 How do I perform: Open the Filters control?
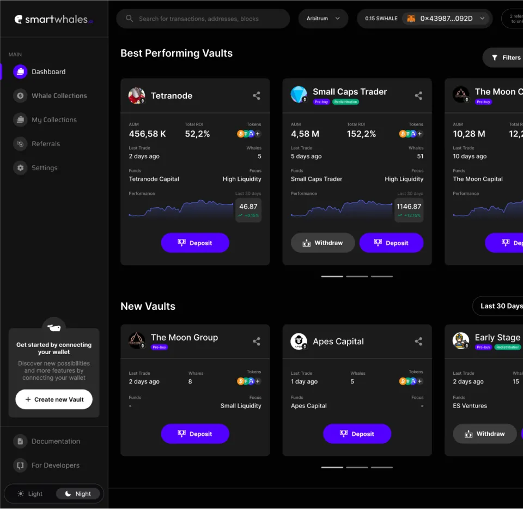pos(504,58)
